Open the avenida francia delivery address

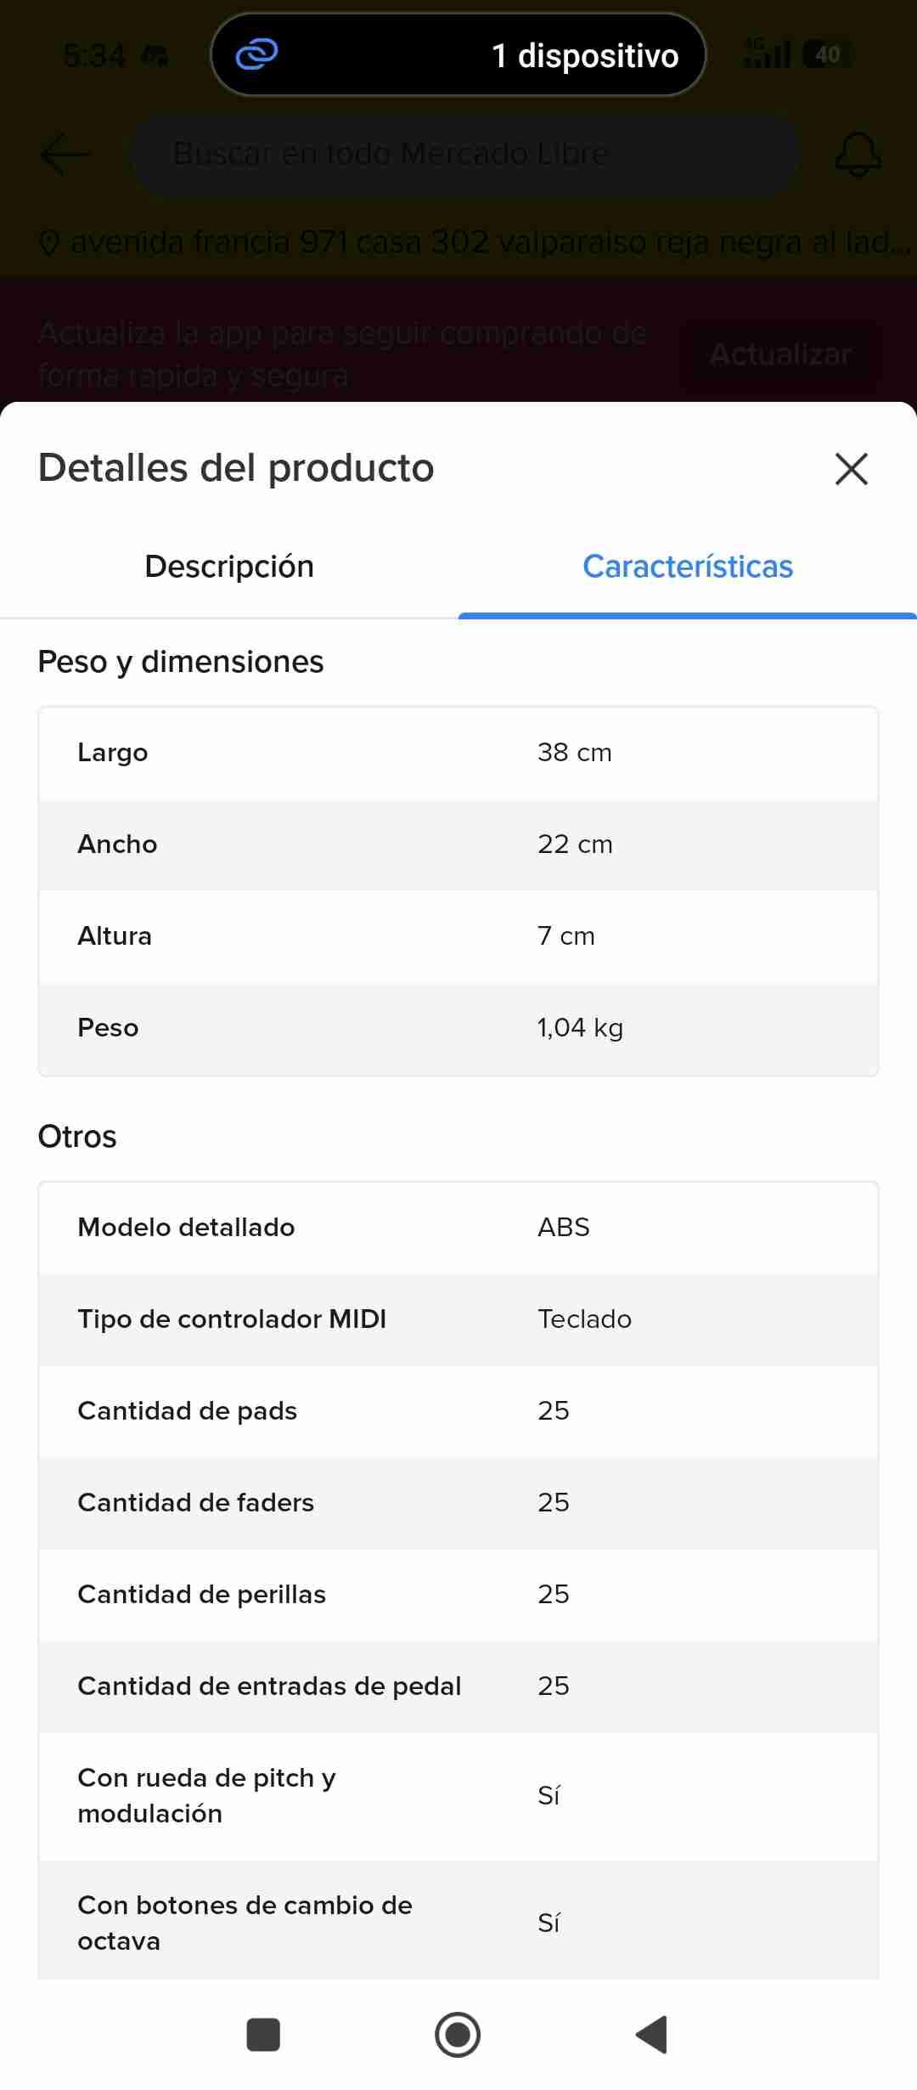(x=488, y=244)
